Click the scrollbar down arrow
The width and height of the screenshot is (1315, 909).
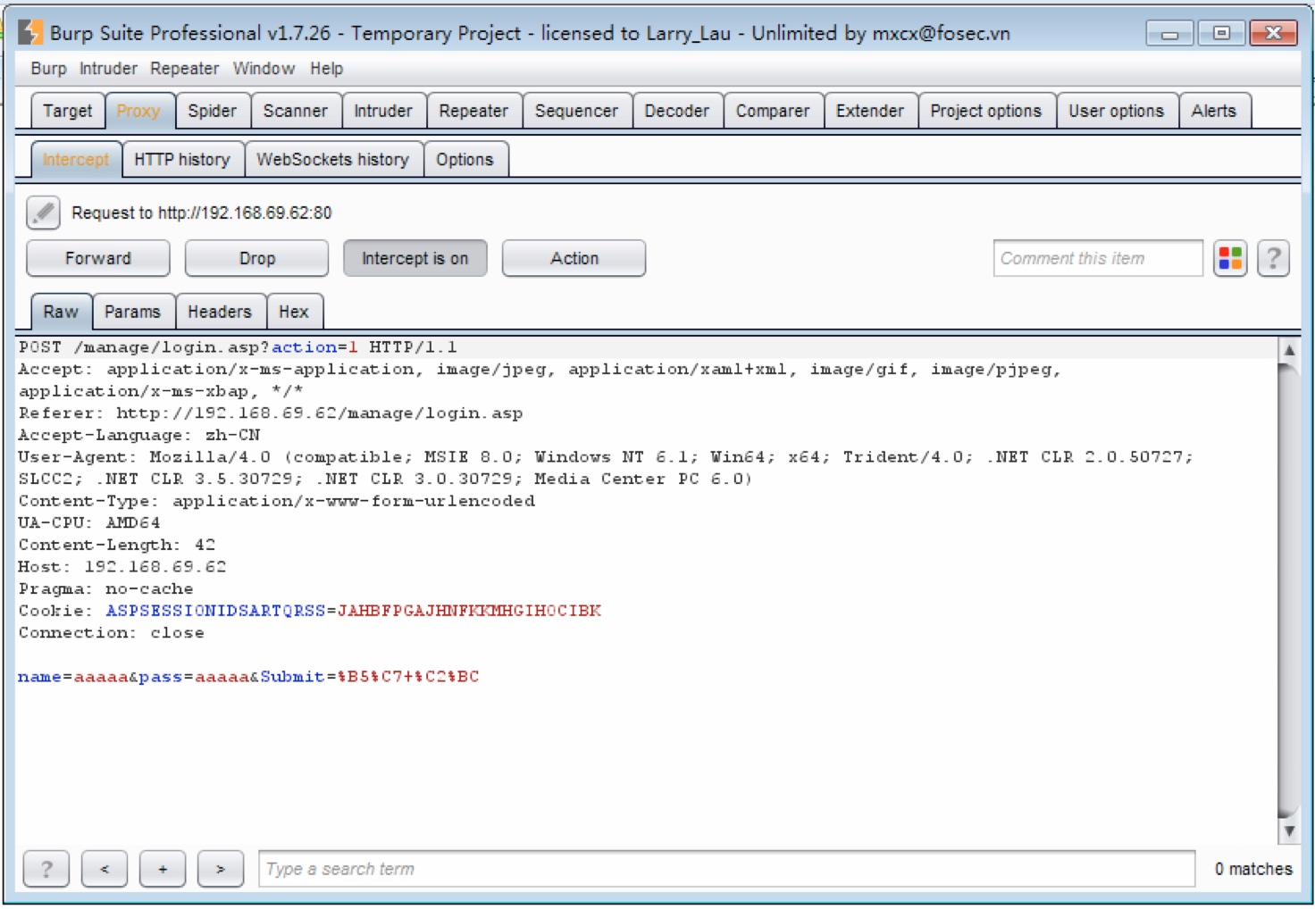tap(1289, 830)
